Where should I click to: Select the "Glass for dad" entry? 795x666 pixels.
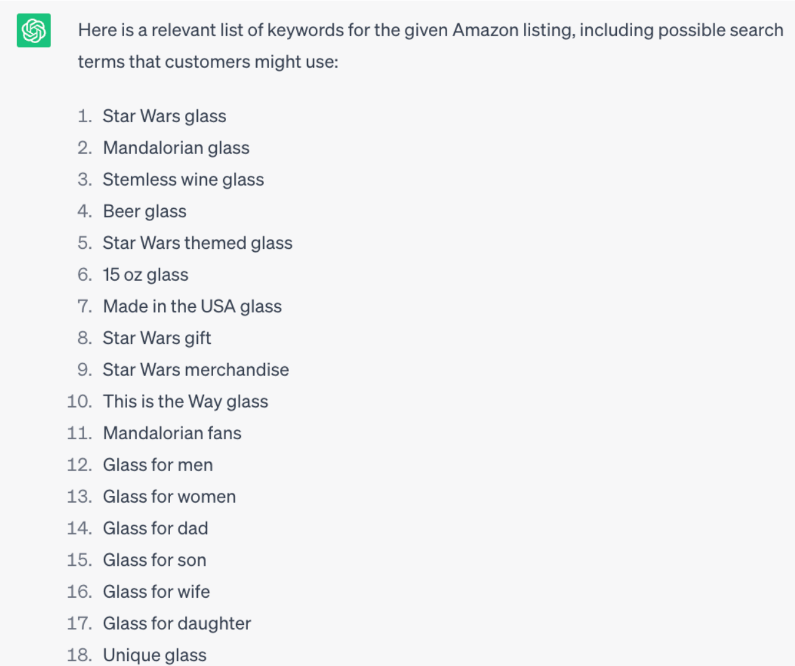point(155,528)
